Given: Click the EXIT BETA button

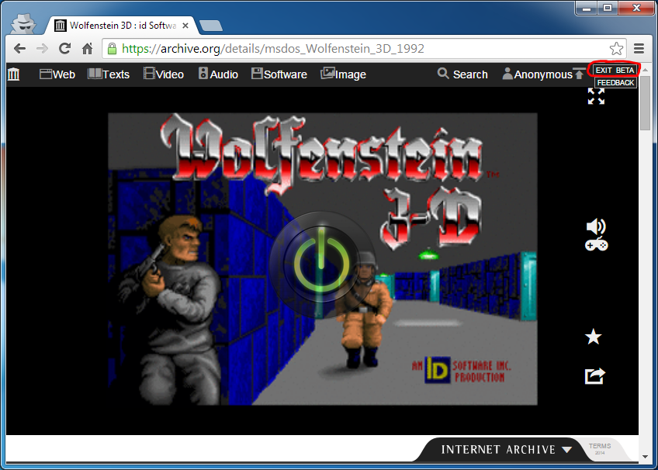Looking at the screenshot, I should click(x=615, y=70).
